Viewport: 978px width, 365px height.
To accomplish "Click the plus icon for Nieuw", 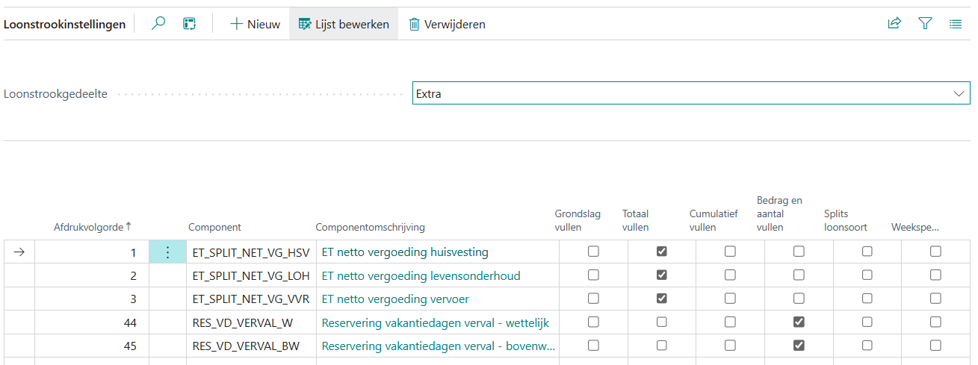I will click(x=236, y=24).
